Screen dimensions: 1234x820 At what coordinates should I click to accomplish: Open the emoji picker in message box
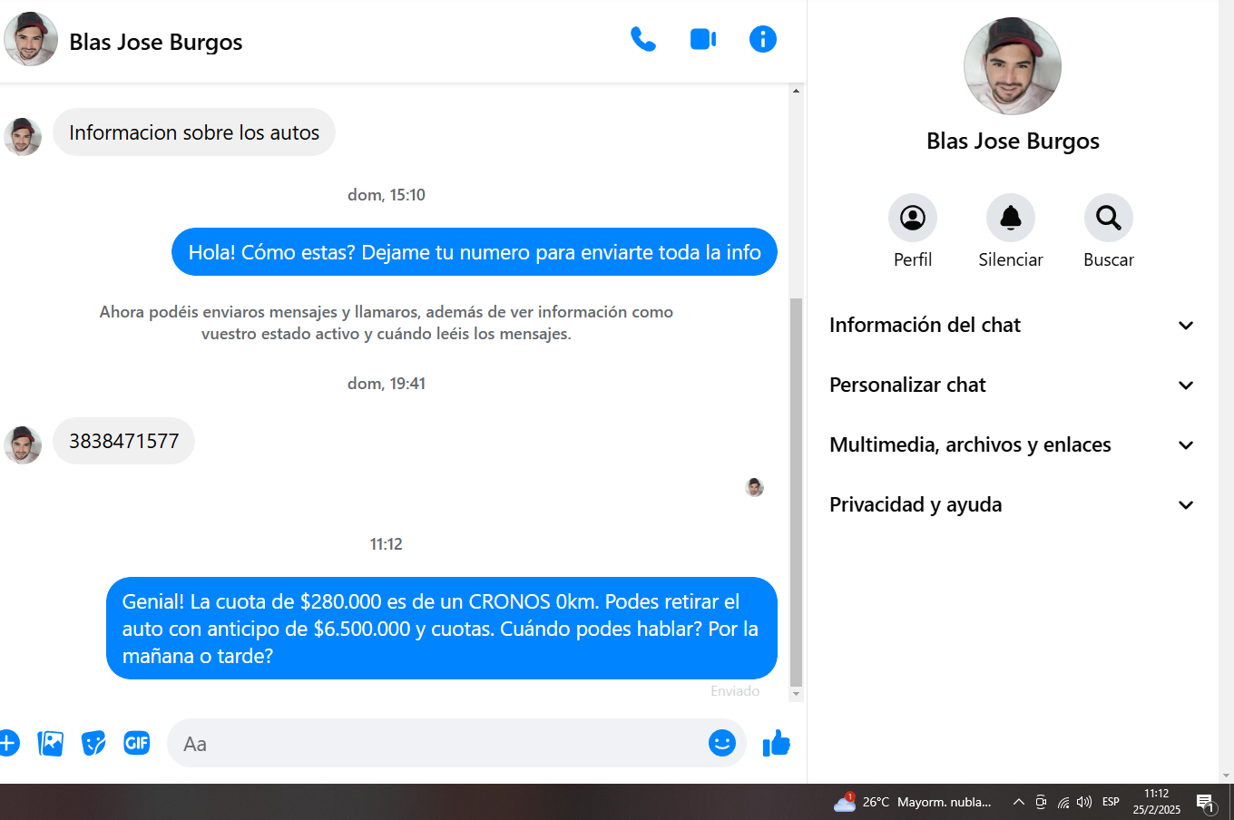pyautogui.click(x=721, y=743)
